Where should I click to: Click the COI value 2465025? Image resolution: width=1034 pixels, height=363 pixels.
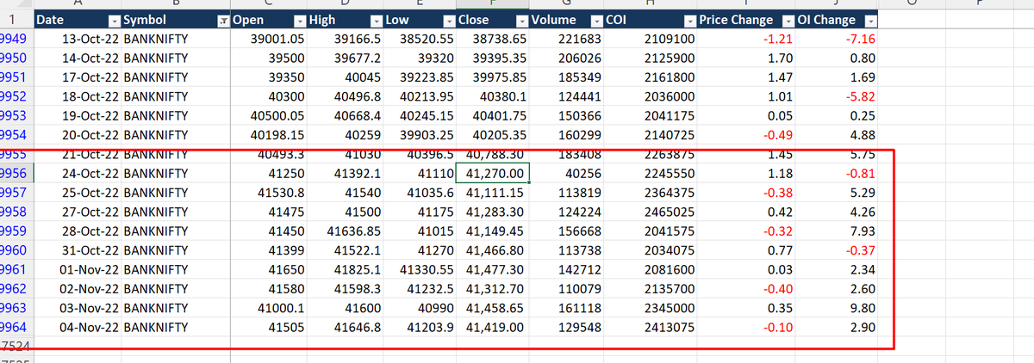(x=670, y=212)
